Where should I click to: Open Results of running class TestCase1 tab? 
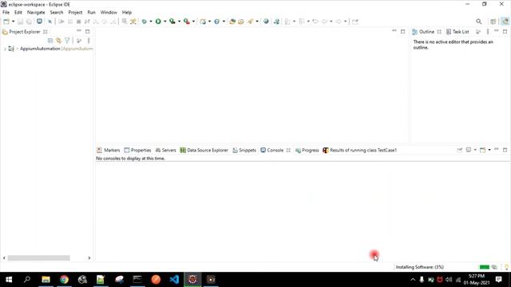pyautogui.click(x=360, y=151)
